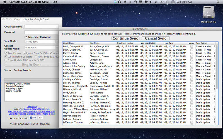
Task: Click the Begin Sync button
Action: [31, 65]
